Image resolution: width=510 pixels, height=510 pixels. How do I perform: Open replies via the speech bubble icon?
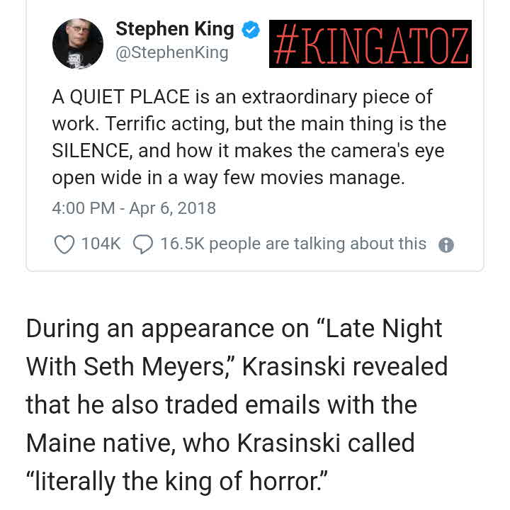(143, 244)
